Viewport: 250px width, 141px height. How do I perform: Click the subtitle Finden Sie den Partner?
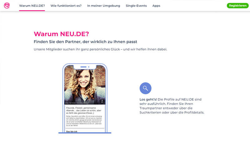[x=85, y=42]
